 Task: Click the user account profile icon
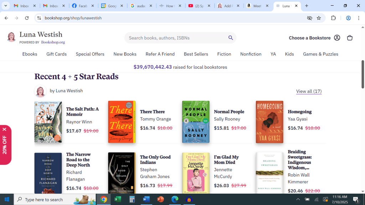click(x=337, y=38)
